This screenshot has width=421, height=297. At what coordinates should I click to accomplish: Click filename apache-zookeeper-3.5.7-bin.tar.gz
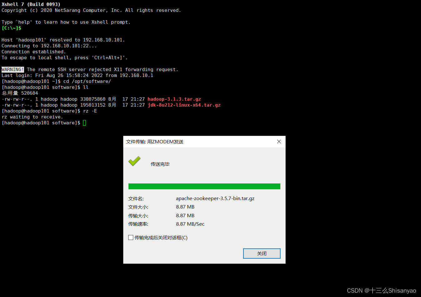(215, 199)
